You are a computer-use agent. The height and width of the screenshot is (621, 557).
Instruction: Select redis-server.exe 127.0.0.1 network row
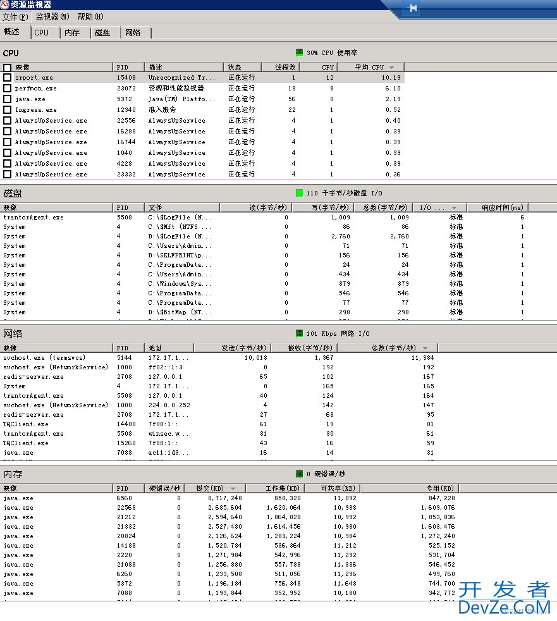(x=219, y=377)
